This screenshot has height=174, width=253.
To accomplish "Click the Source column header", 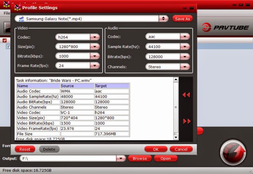I will coord(77,86).
